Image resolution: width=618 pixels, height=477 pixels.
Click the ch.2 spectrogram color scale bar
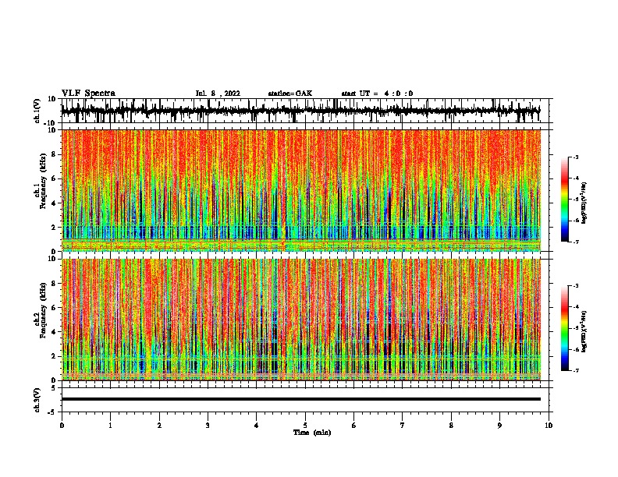(x=565, y=328)
